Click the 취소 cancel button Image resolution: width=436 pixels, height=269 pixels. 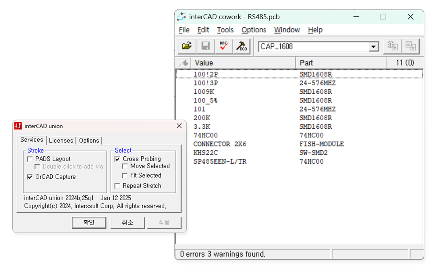(x=128, y=222)
